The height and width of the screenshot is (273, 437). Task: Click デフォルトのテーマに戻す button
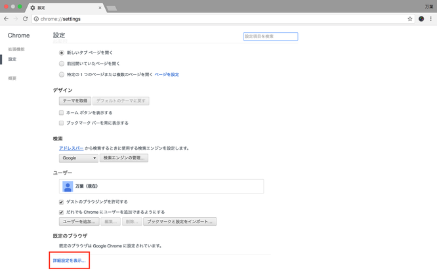121,100
